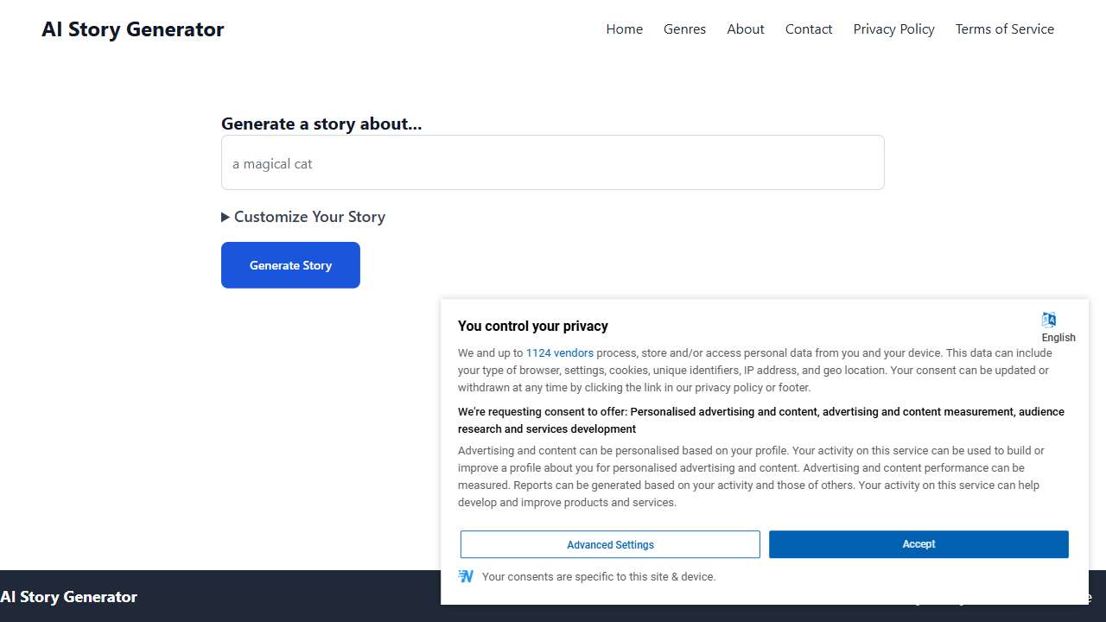Open the language selector book icon

[1048, 319]
